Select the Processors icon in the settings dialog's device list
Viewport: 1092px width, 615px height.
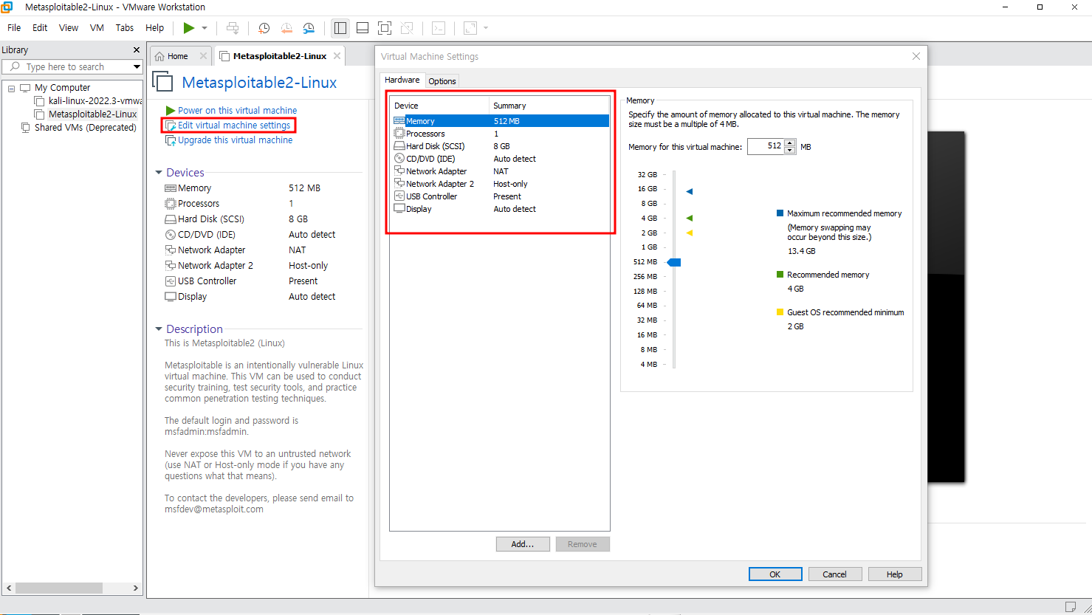click(399, 134)
